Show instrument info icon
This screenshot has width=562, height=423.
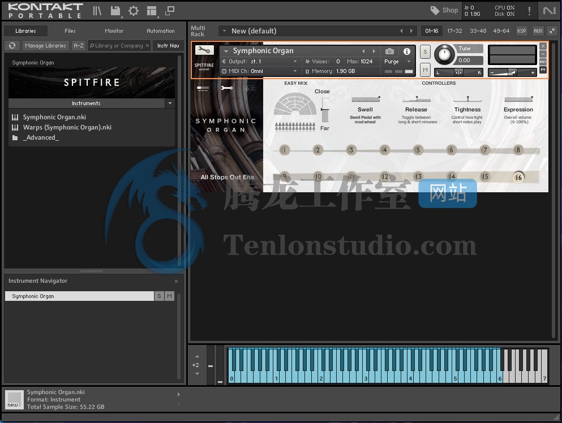[x=407, y=51]
